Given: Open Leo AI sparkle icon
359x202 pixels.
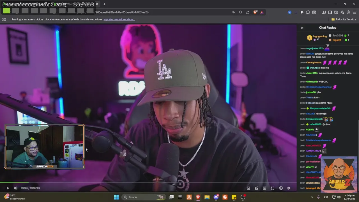Looking at the screenshot, I should (342, 12).
